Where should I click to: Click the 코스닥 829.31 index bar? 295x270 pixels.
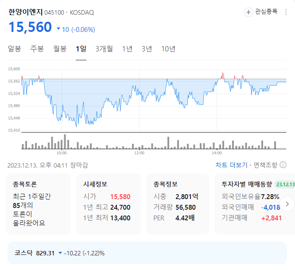147,253
